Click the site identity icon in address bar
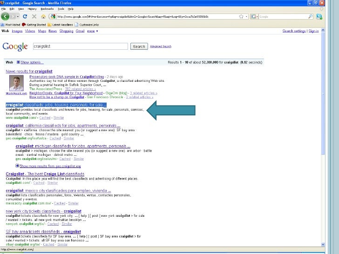 pos(53,16)
